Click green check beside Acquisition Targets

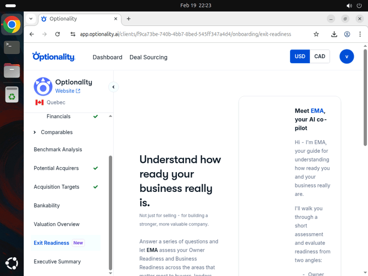[x=96, y=187]
